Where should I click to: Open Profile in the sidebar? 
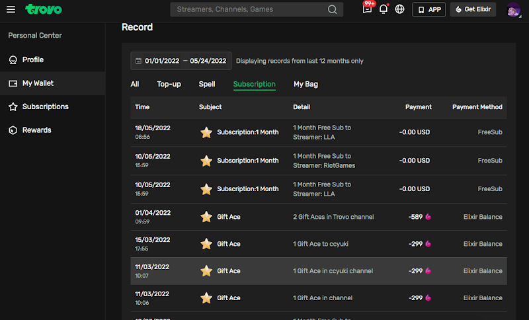coord(32,60)
